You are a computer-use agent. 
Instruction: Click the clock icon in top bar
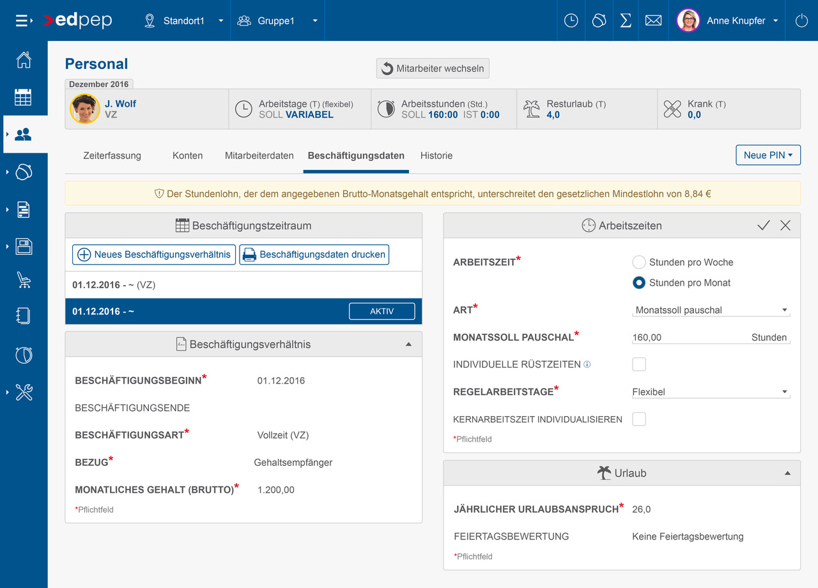571,20
